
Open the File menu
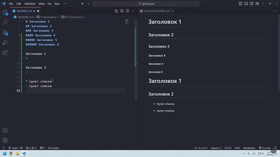pyautogui.click(x=11, y=3)
